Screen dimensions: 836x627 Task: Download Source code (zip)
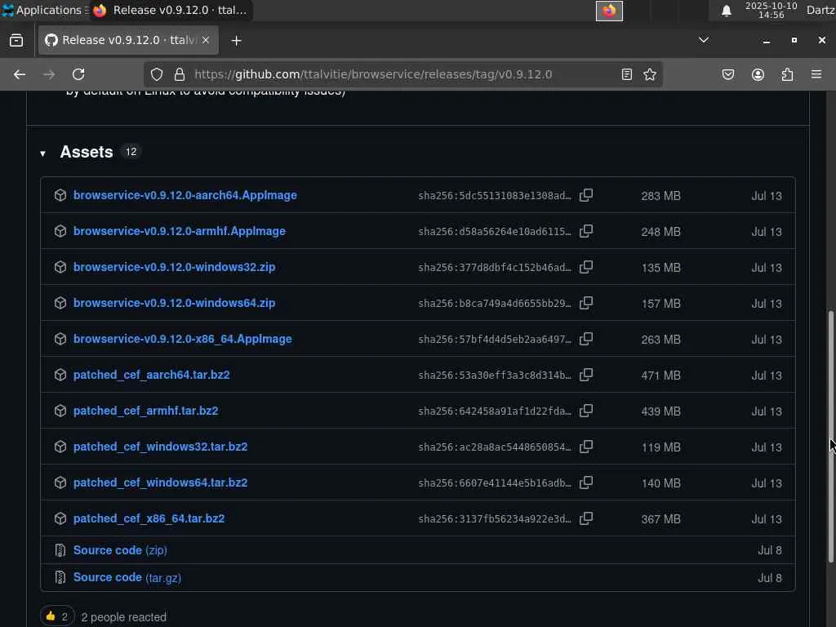pyautogui.click(x=120, y=550)
